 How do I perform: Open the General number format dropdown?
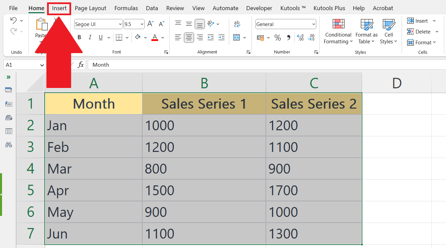[313, 24]
